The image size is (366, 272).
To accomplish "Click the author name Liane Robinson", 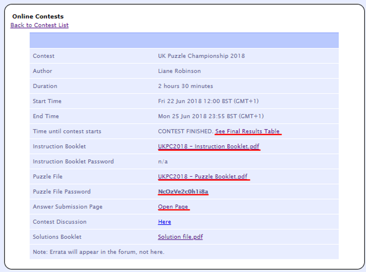I will pyautogui.click(x=179, y=71).
